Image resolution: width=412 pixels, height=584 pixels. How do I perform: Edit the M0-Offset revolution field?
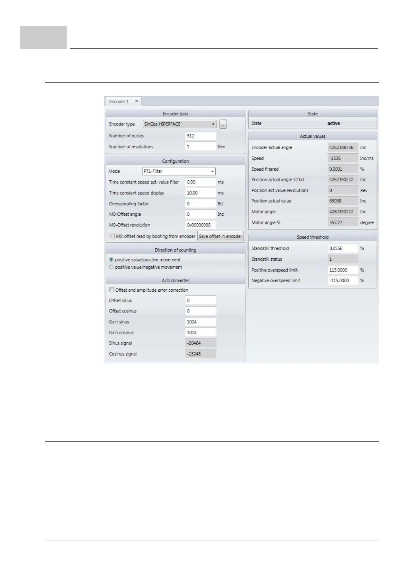click(201, 225)
